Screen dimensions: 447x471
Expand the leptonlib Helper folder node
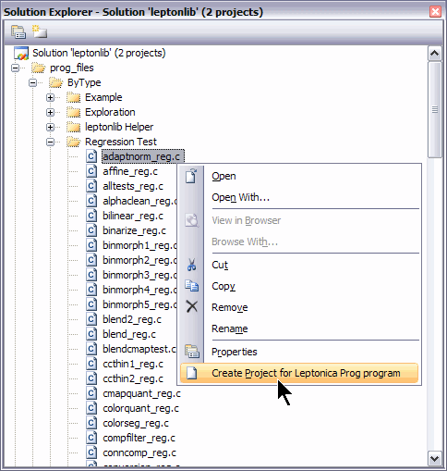pyautogui.click(x=50, y=127)
